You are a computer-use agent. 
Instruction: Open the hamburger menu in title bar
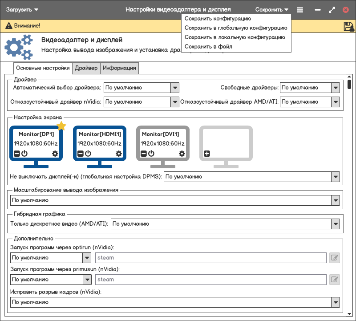tap(300, 9)
